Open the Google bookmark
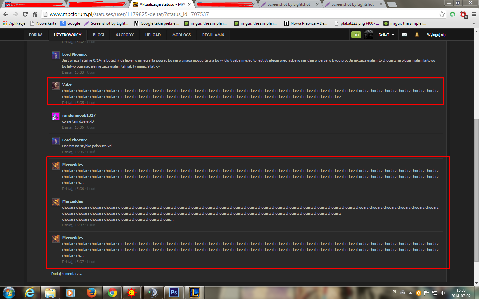This screenshot has height=299, width=479. [70, 23]
